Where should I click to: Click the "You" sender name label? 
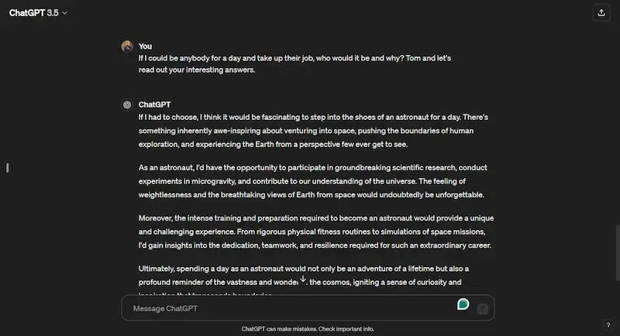(x=145, y=46)
